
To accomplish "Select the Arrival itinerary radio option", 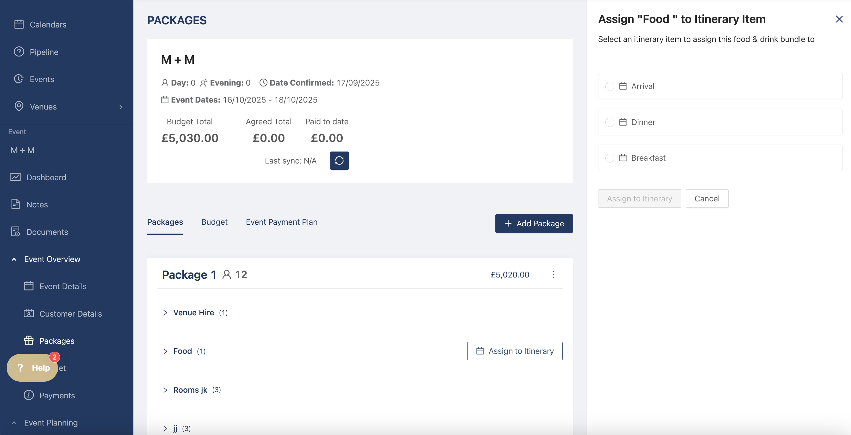I will click(x=609, y=86).
